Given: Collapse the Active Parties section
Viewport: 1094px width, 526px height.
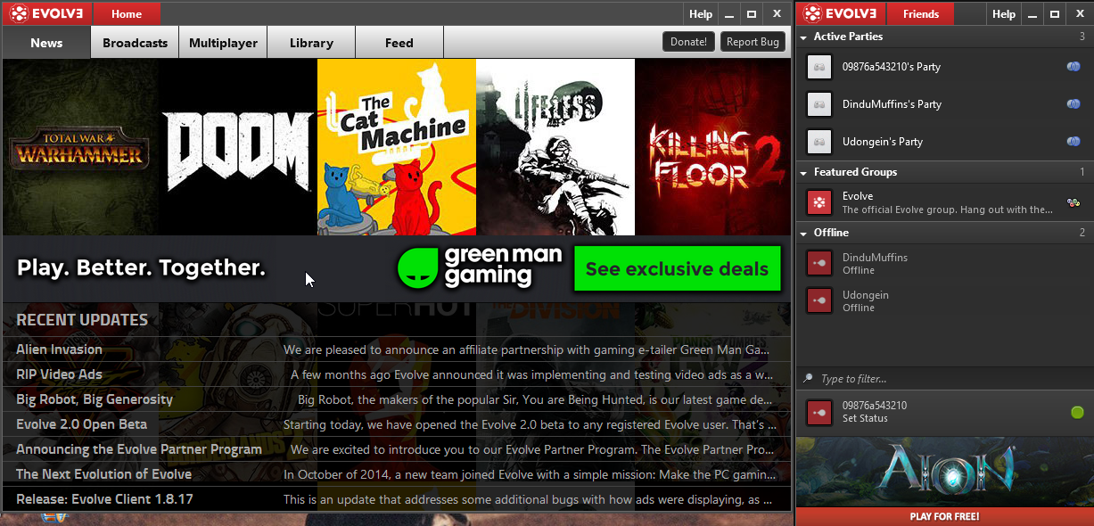Looking at the screenshot, I should pos(803,37).
